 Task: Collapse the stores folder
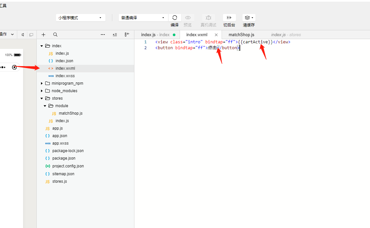coord(42,98)
